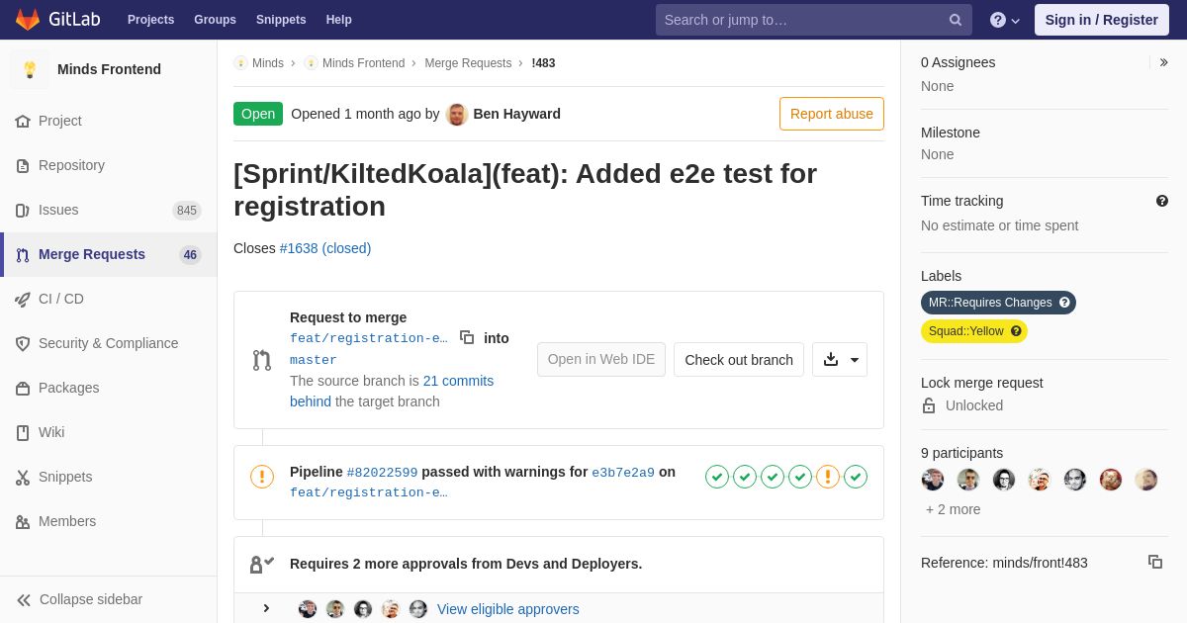The height and width of the screenshot is (623, 1187).
Task: Click the Snippets scissors icon
Action: pos(23,477)
